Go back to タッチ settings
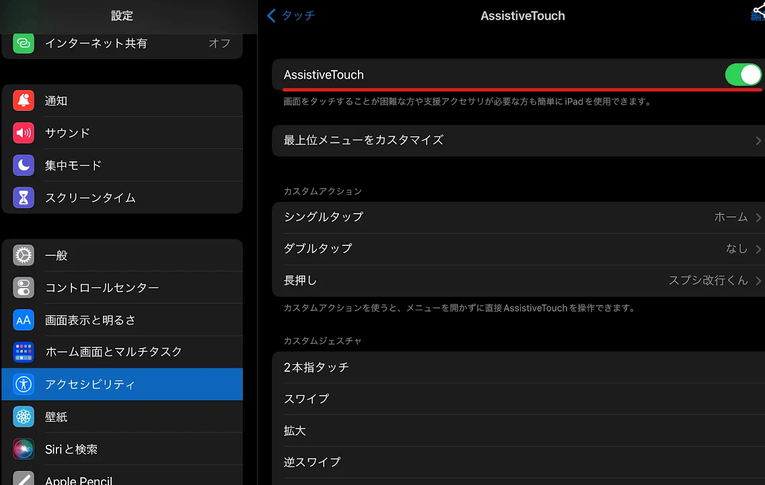The image size is (765, 485). tap(291, 15)
